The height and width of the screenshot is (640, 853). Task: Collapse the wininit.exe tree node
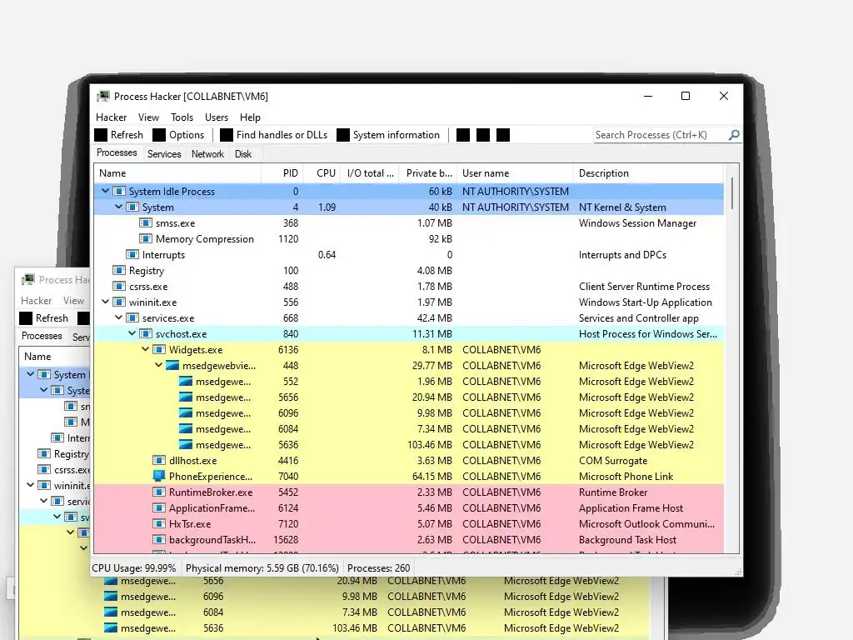[x=106, y=302]
